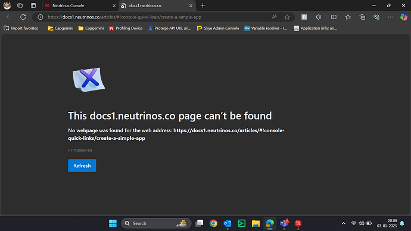The image size is (411, 231).
Task: Open the Favorites list icon
Action: click(x=348, y=17)
